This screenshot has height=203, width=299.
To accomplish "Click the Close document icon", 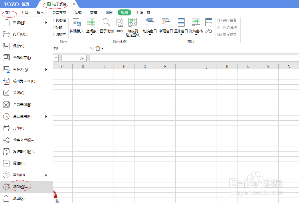I will coord(6,93).
